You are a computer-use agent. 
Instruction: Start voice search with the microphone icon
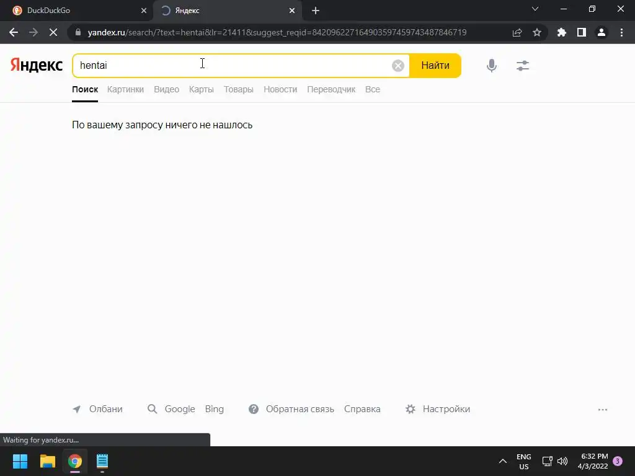[x=492, y=66]
